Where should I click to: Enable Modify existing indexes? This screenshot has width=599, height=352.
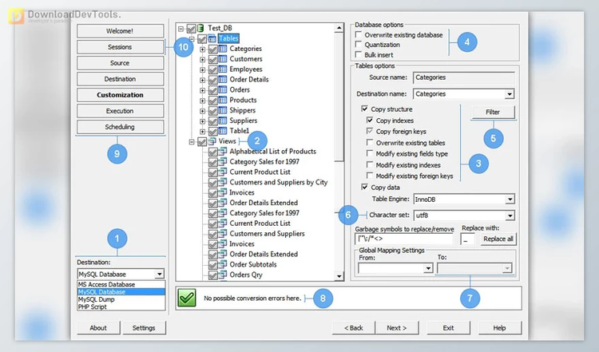370,164
